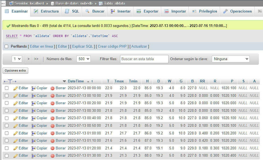The width and height of the screenshot is (263, 160).
Task: Click the full texts toggle arrows icon
Action: 10,82
